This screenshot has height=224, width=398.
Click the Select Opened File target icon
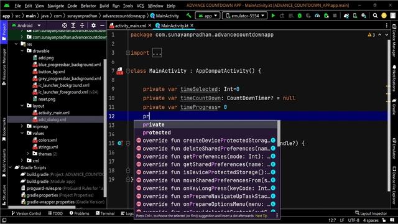(65, 26)
